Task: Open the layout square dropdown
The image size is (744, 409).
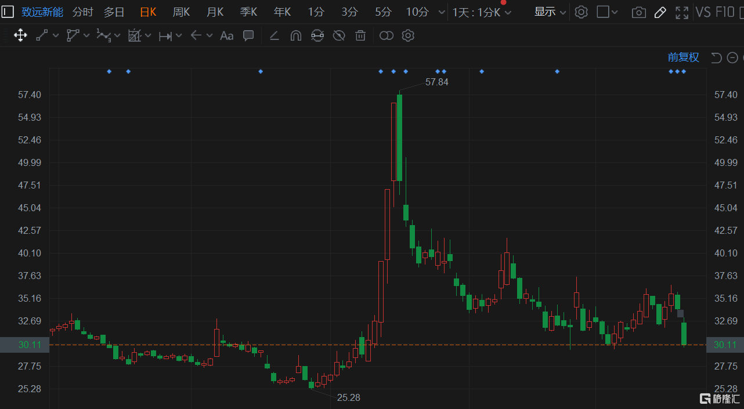Action: coord(607,12)
